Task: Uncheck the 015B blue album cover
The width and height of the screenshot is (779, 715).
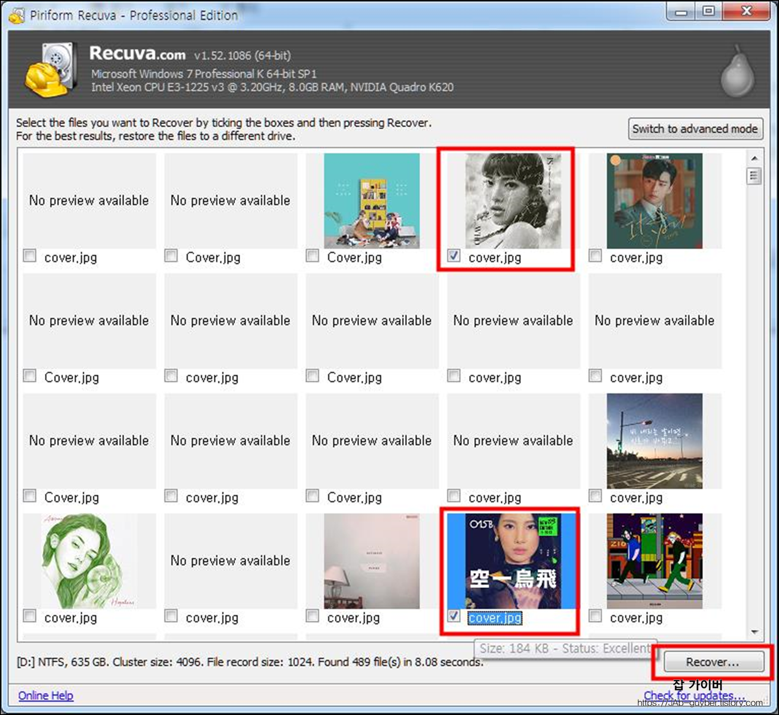Action: [x=454, y=615]
